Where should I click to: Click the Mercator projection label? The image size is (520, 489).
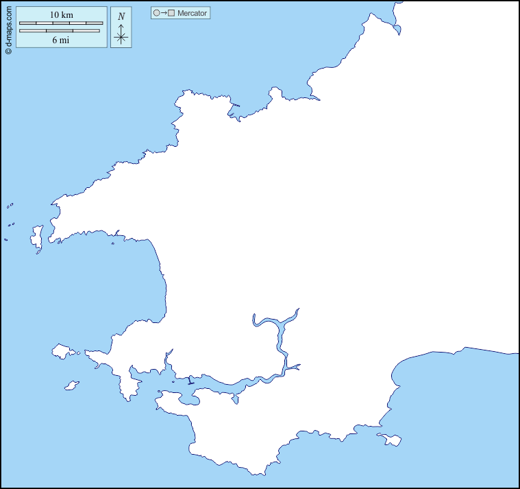coord(192,13)
